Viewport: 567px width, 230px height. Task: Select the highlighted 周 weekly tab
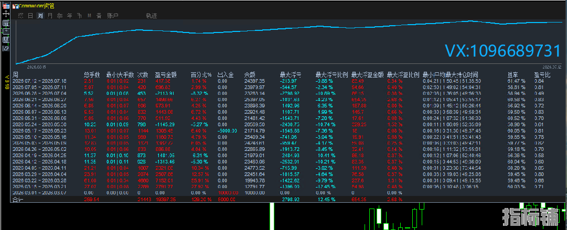click(x=40, y=16)
